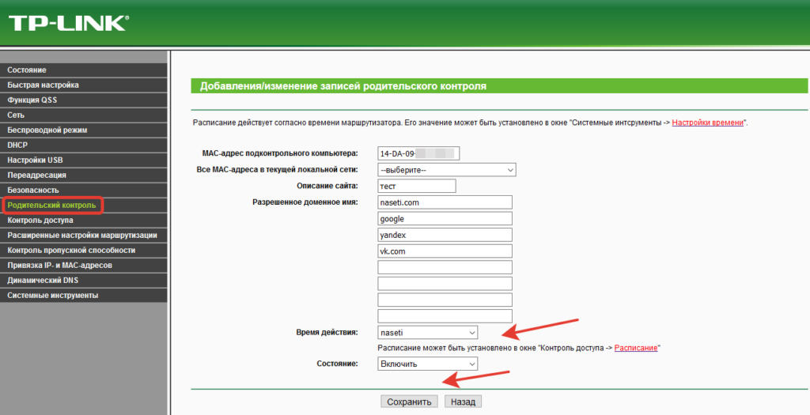Screen dimensions: 810x415
Task: Open the Расписание link
Action: point(636,348)
